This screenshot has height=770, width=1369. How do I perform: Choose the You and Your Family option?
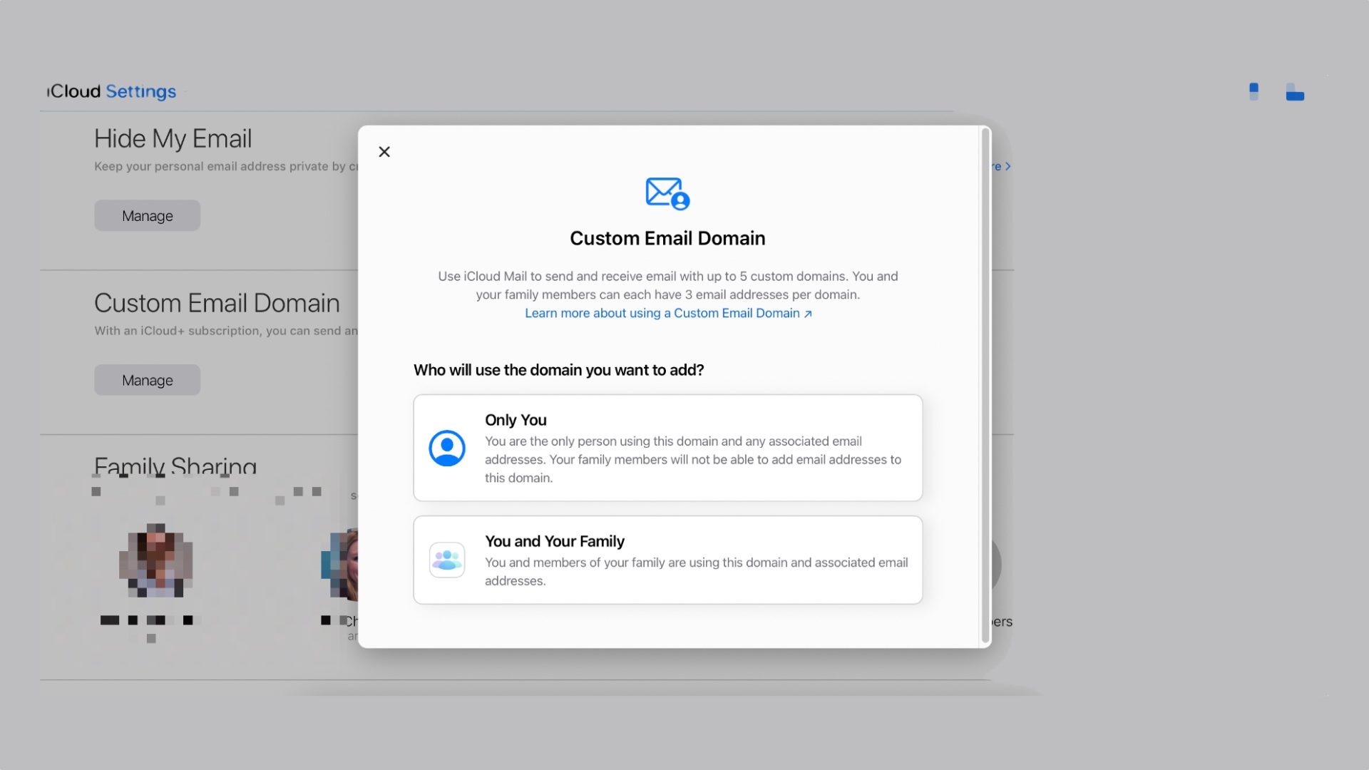(668, 560)
